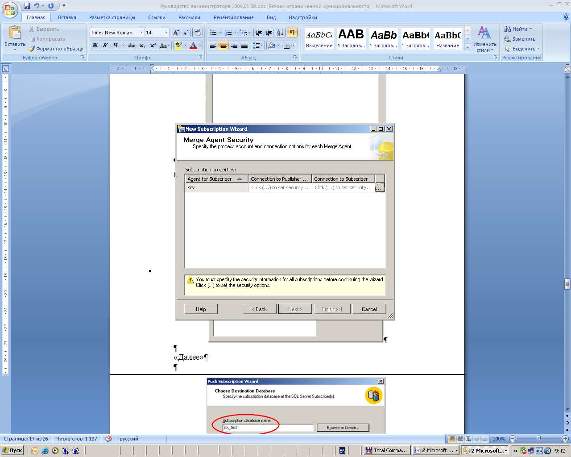Viewport: 571px width, 457px height.
Task: Click the red font color button
Action: pyautogui.click(x=193, y=46)
